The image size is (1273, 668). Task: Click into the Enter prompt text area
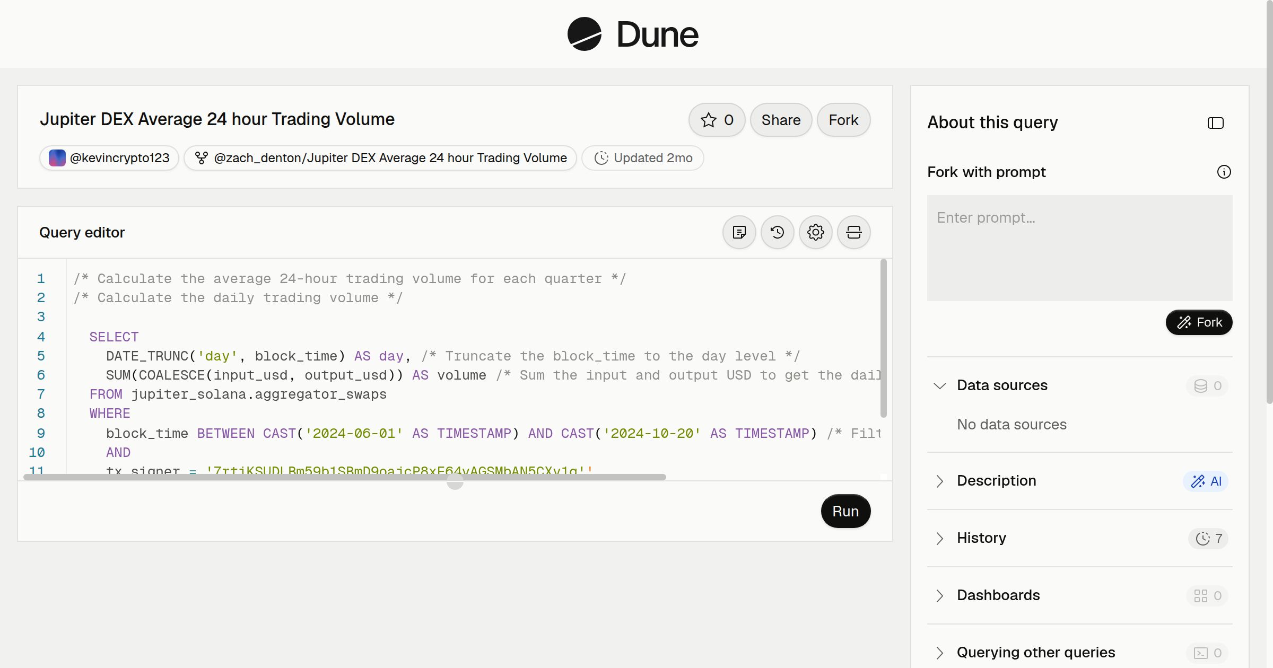(x=1079, y=248)
